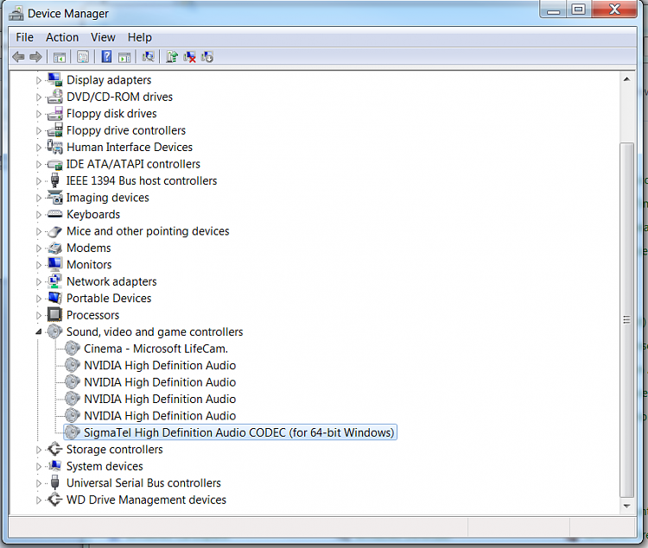Open the View menu
Viewport: 648px width, 548px height.
tap(103, 37)
